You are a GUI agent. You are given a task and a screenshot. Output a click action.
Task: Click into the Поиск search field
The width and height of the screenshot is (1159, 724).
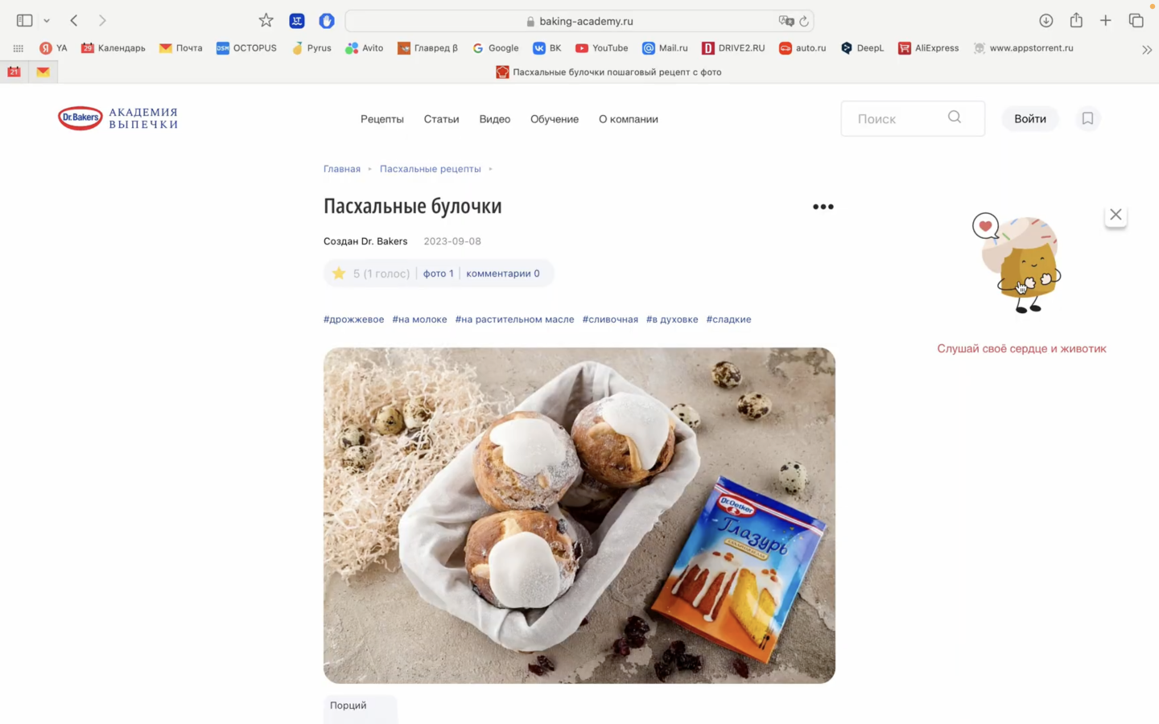(x=893, y=119)
